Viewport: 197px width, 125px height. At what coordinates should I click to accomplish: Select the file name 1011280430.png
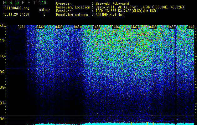click(16, 8)
